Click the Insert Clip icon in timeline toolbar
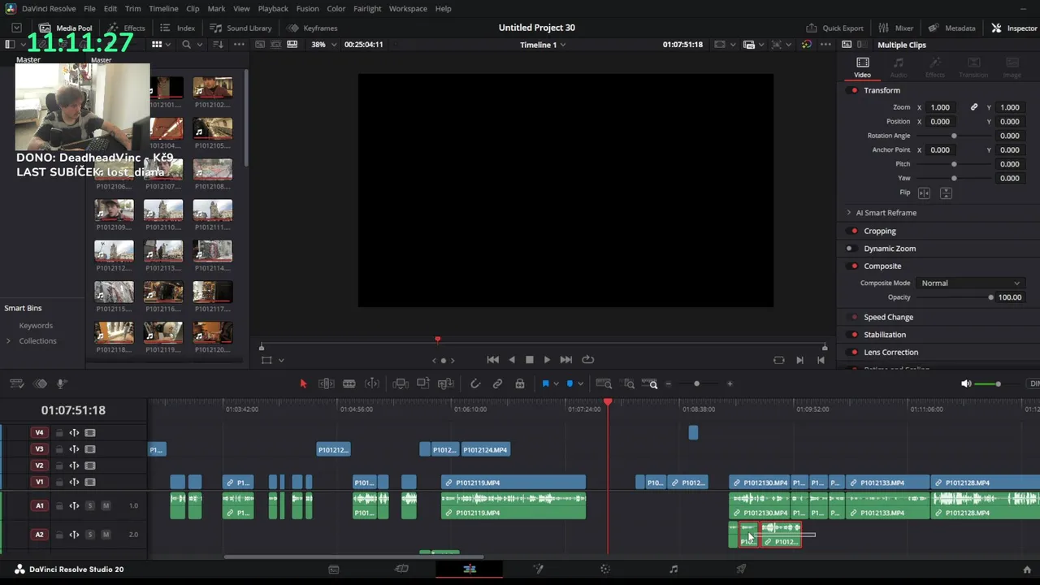 (x=401, y=383)
